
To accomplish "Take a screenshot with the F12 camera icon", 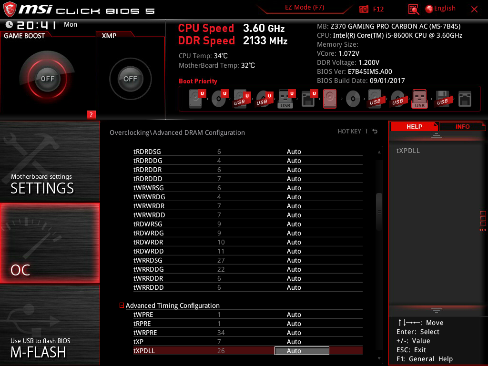I will pos(364,9).
